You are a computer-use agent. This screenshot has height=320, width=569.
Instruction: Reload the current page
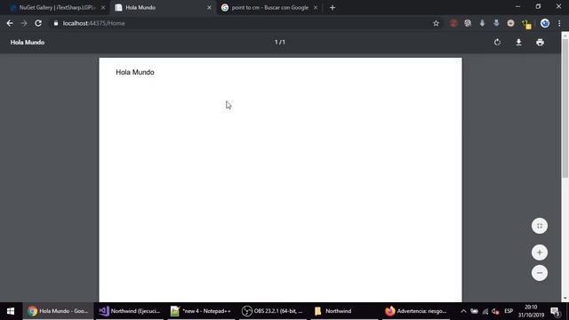click(x=38, y=23)
